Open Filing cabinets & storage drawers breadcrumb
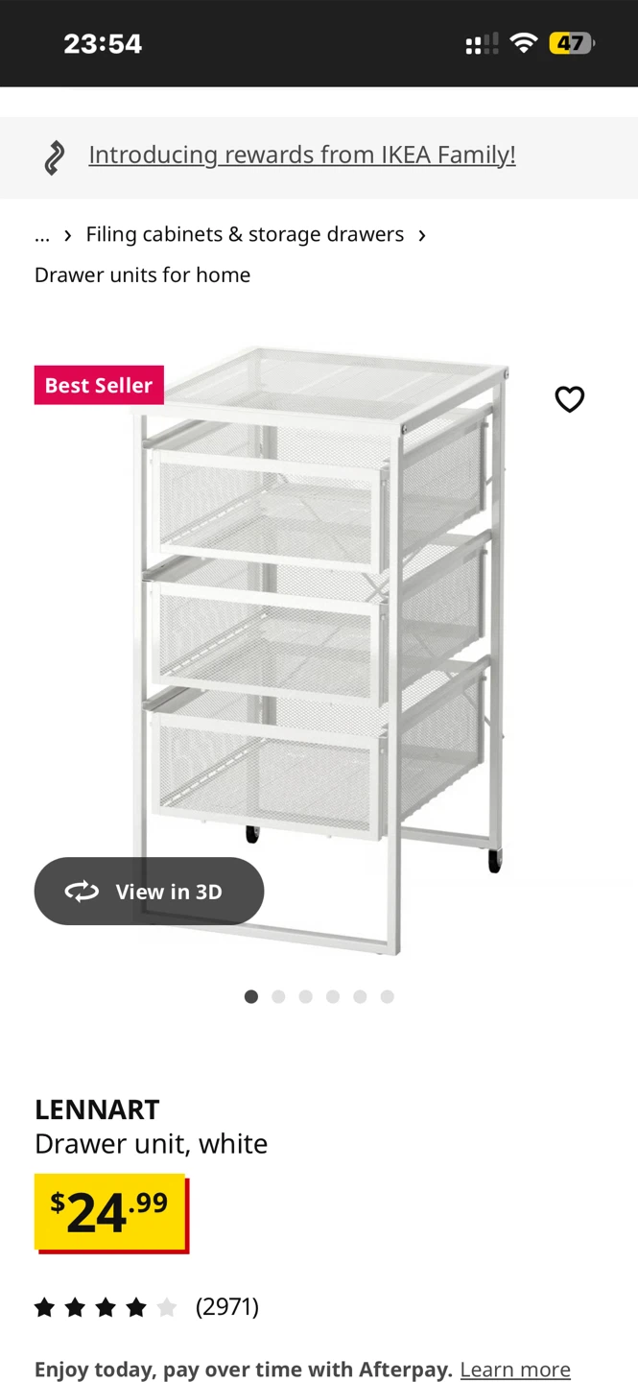 (245, 234)
